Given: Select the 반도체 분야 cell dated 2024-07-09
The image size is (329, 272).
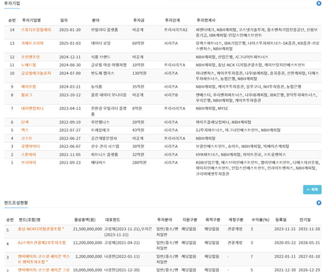Looking at the screenshot, I should pos(103,73).
